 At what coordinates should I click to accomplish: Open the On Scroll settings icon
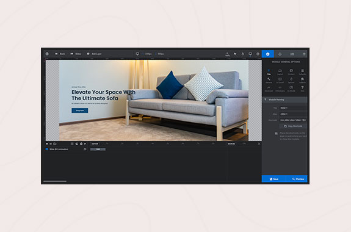[x=280, y=80]
